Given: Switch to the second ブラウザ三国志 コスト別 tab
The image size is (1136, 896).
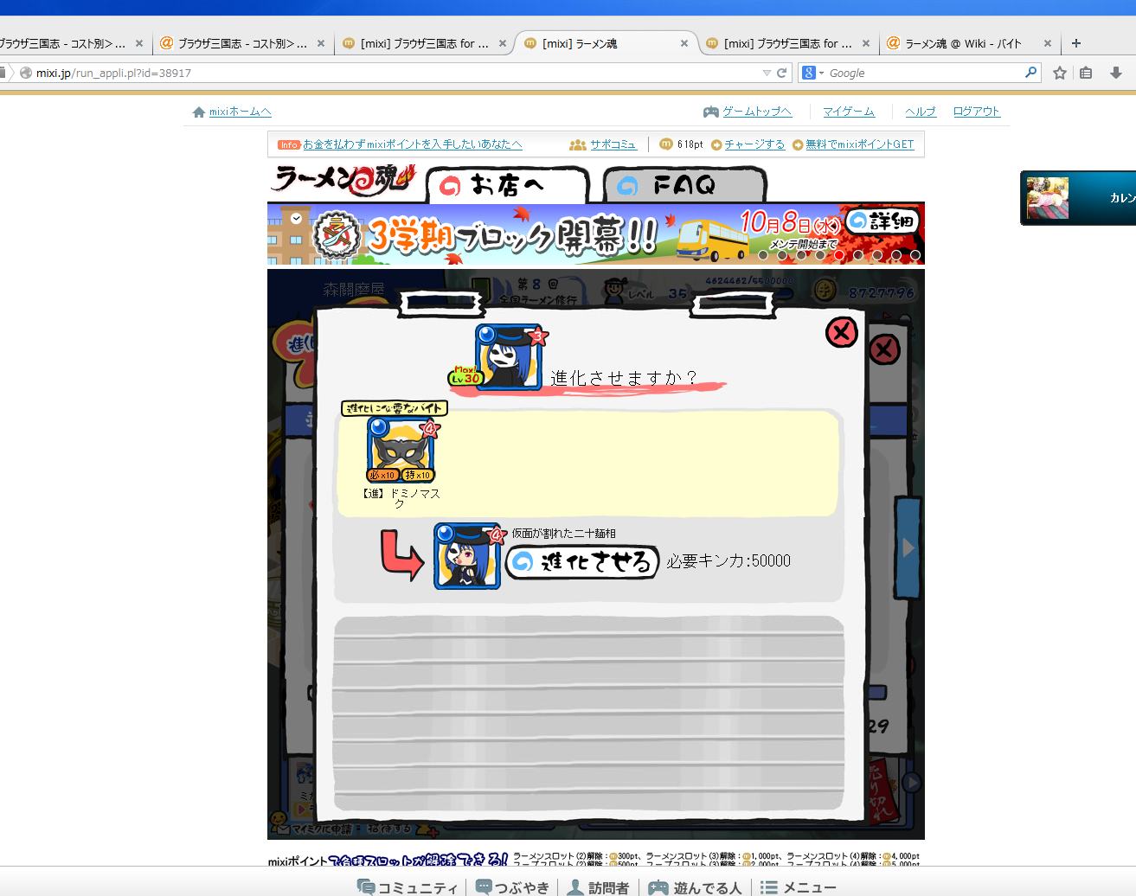Looking at the screenshot, I should tap(242, 43).
